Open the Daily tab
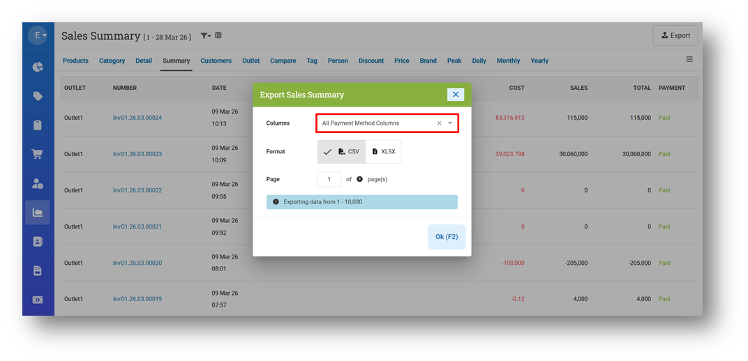748x361 pixels. 479,61
